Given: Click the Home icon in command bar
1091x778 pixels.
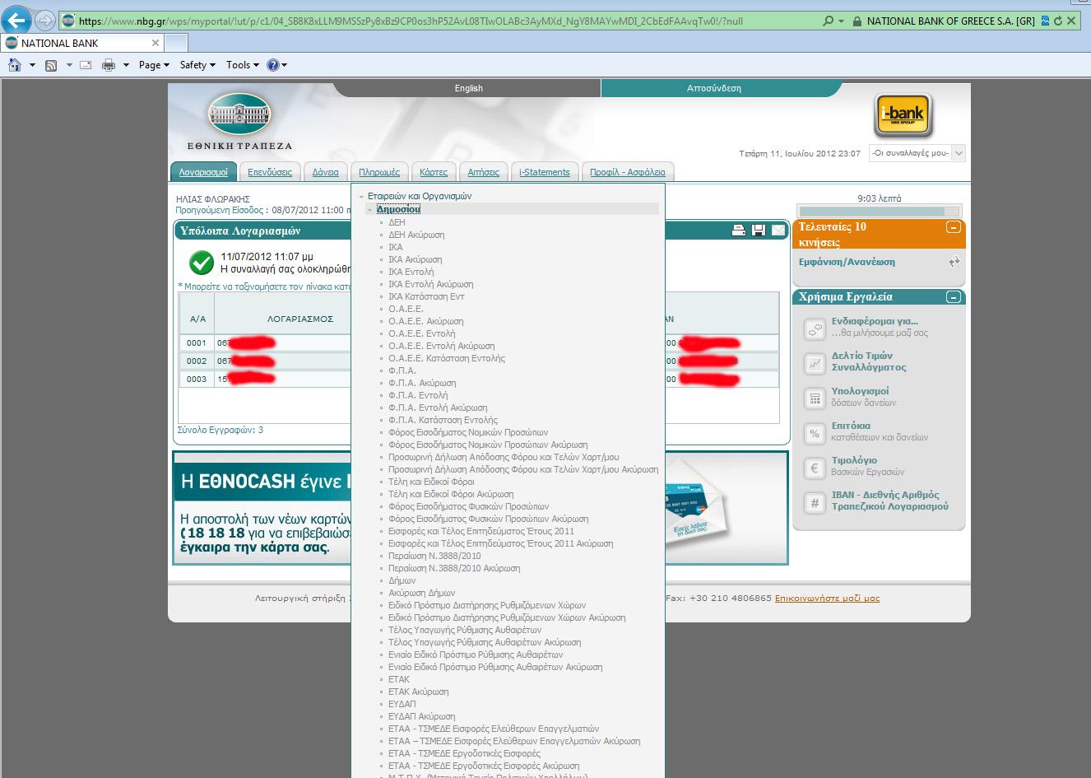Looking at the screenshot, I should (15, 65).
